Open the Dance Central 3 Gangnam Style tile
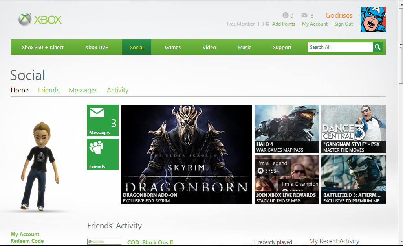The height and width of the screenshot is (246, 403). [354, 129]
